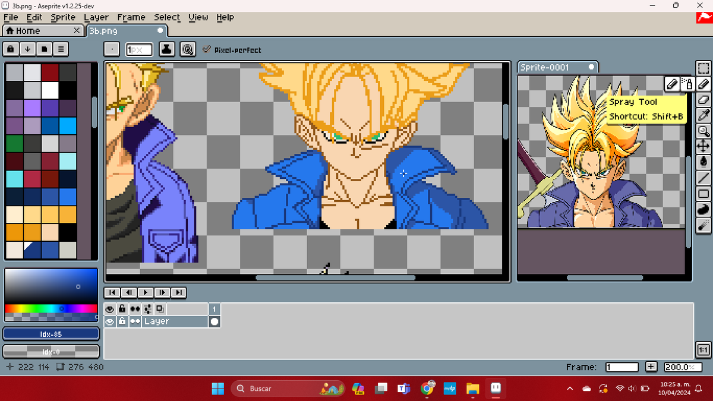Screen dimensions: 713x401
Task: Click the Buscar taskbar search box
Action: pos(288,389)
